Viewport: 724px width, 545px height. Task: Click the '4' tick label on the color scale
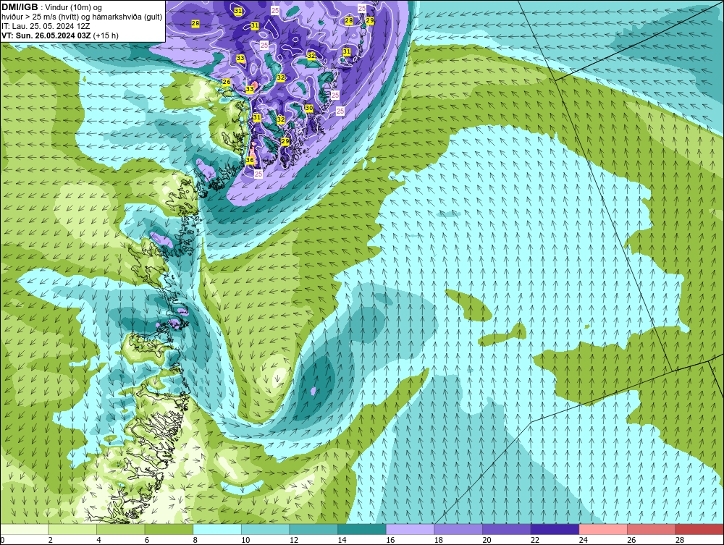click(98, 540)
